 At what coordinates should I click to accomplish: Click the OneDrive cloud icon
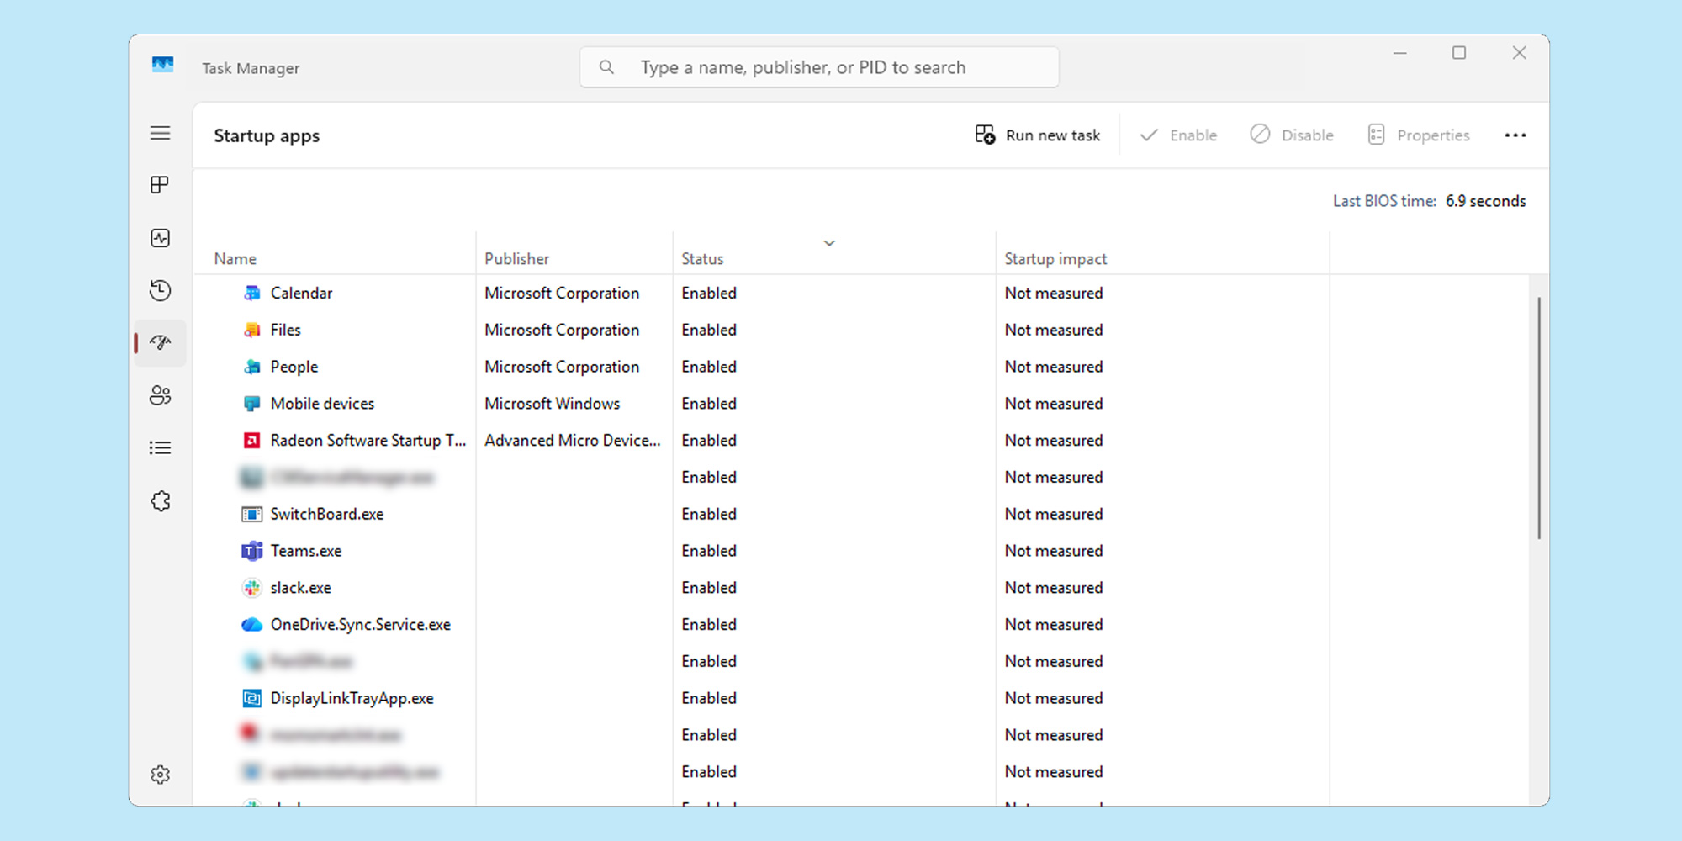tap(251, 625)
